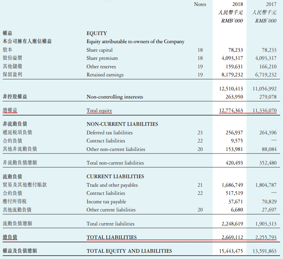This screenshot has height=259, width=283.
Task: Click the 2018 column year header
Action: (x=237, y=4)
